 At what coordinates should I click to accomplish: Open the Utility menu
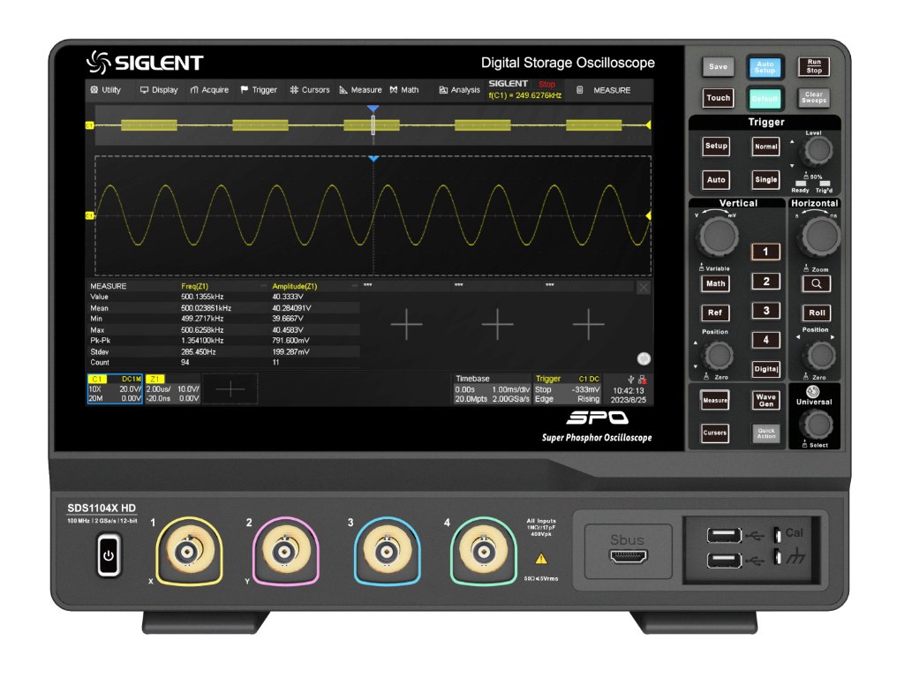[x=106, y=90]
